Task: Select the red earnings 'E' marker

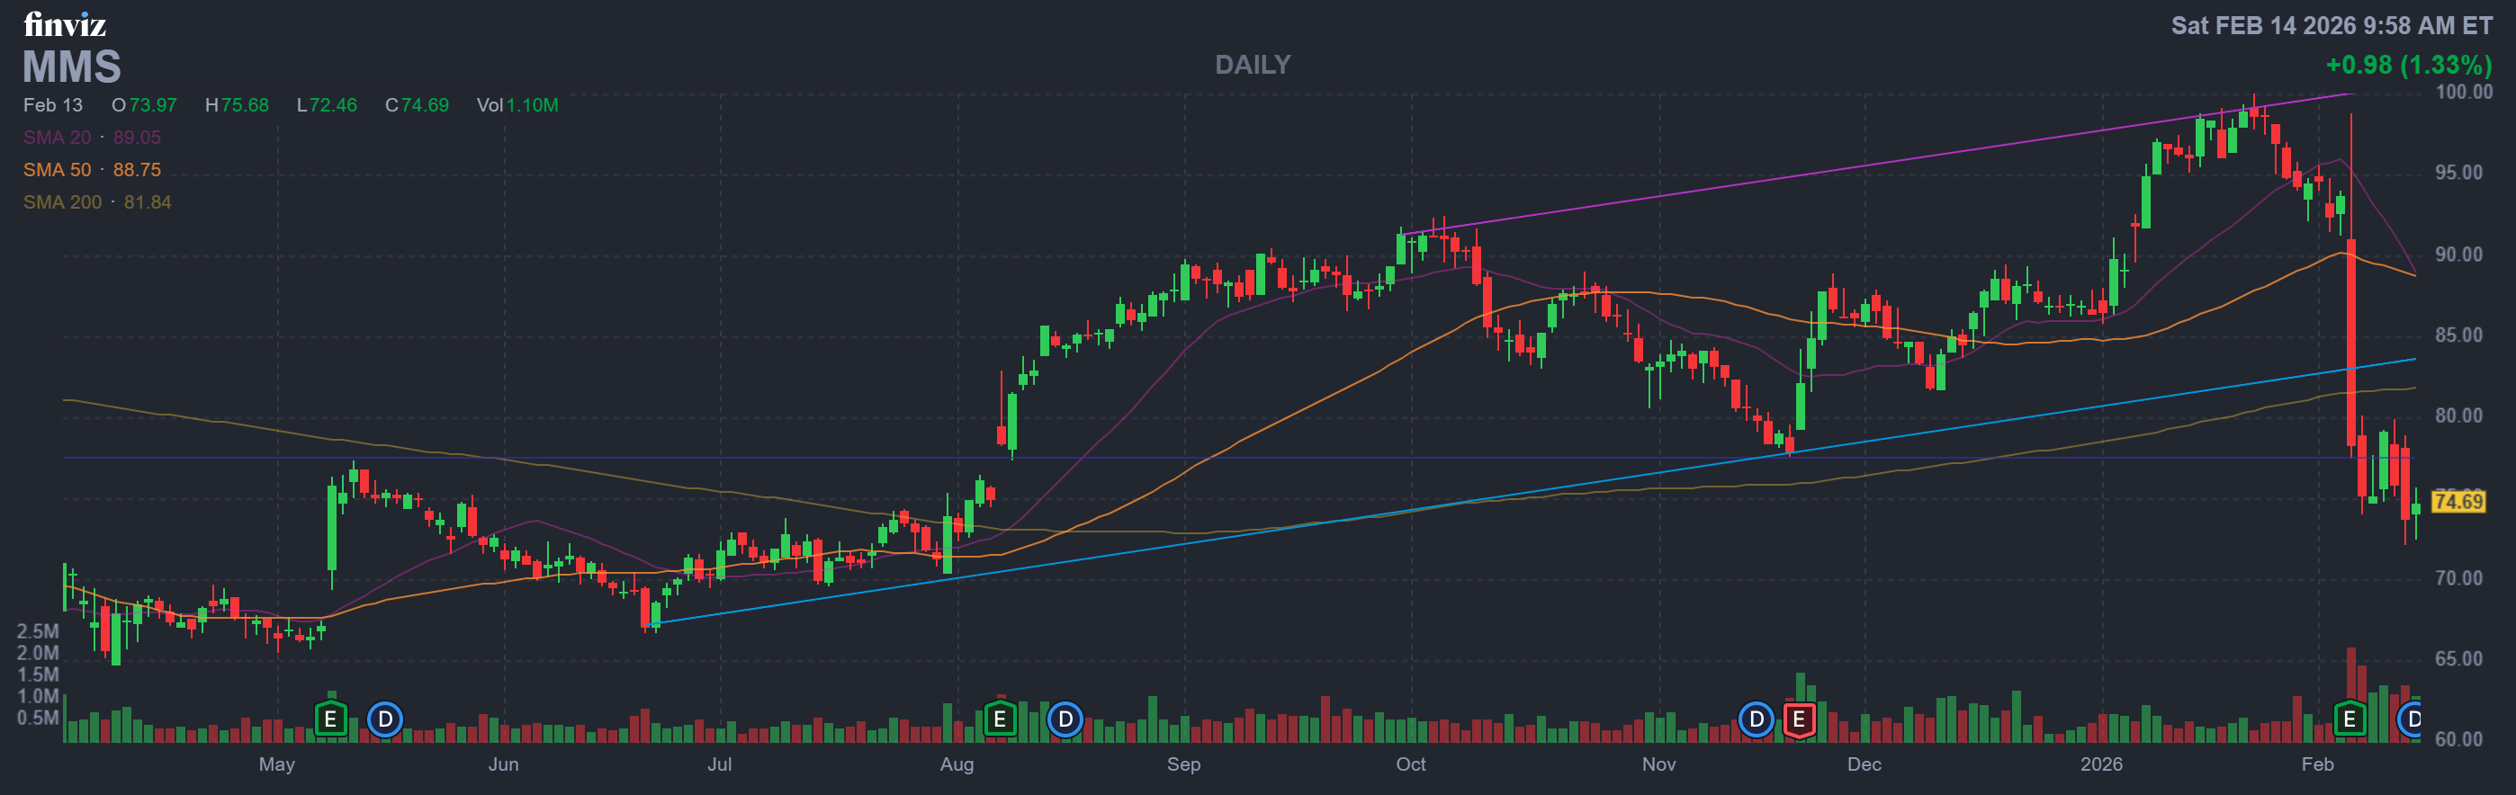Action: 1798,719
